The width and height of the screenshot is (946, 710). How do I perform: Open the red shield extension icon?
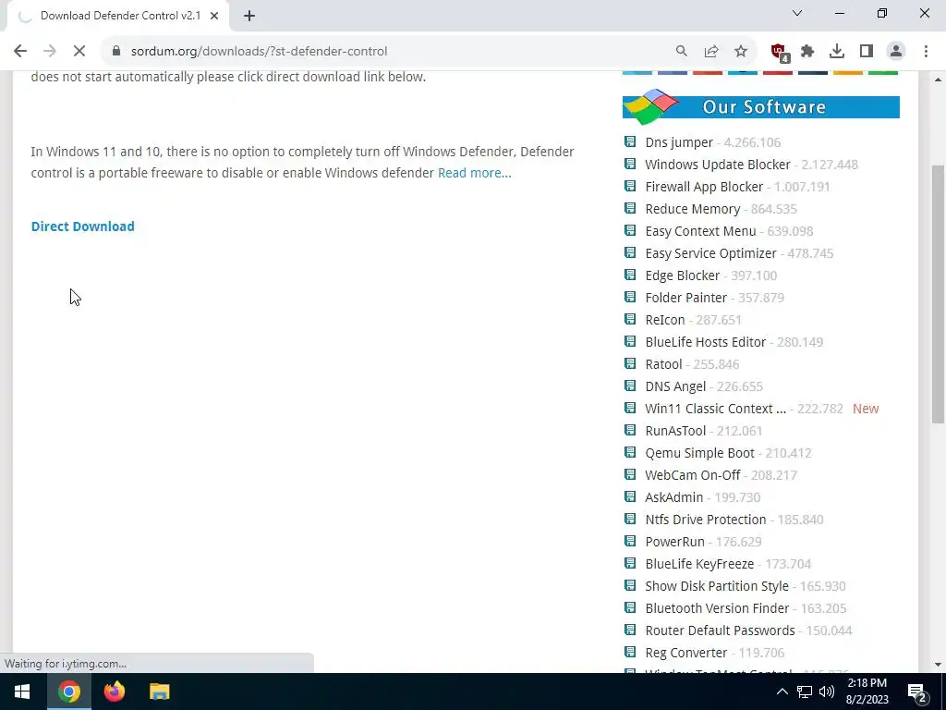(x=780, y=52)
